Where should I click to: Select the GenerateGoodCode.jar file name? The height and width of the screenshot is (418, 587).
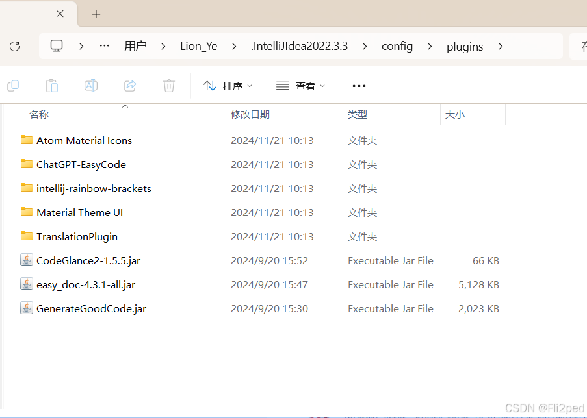coord(91,309)
